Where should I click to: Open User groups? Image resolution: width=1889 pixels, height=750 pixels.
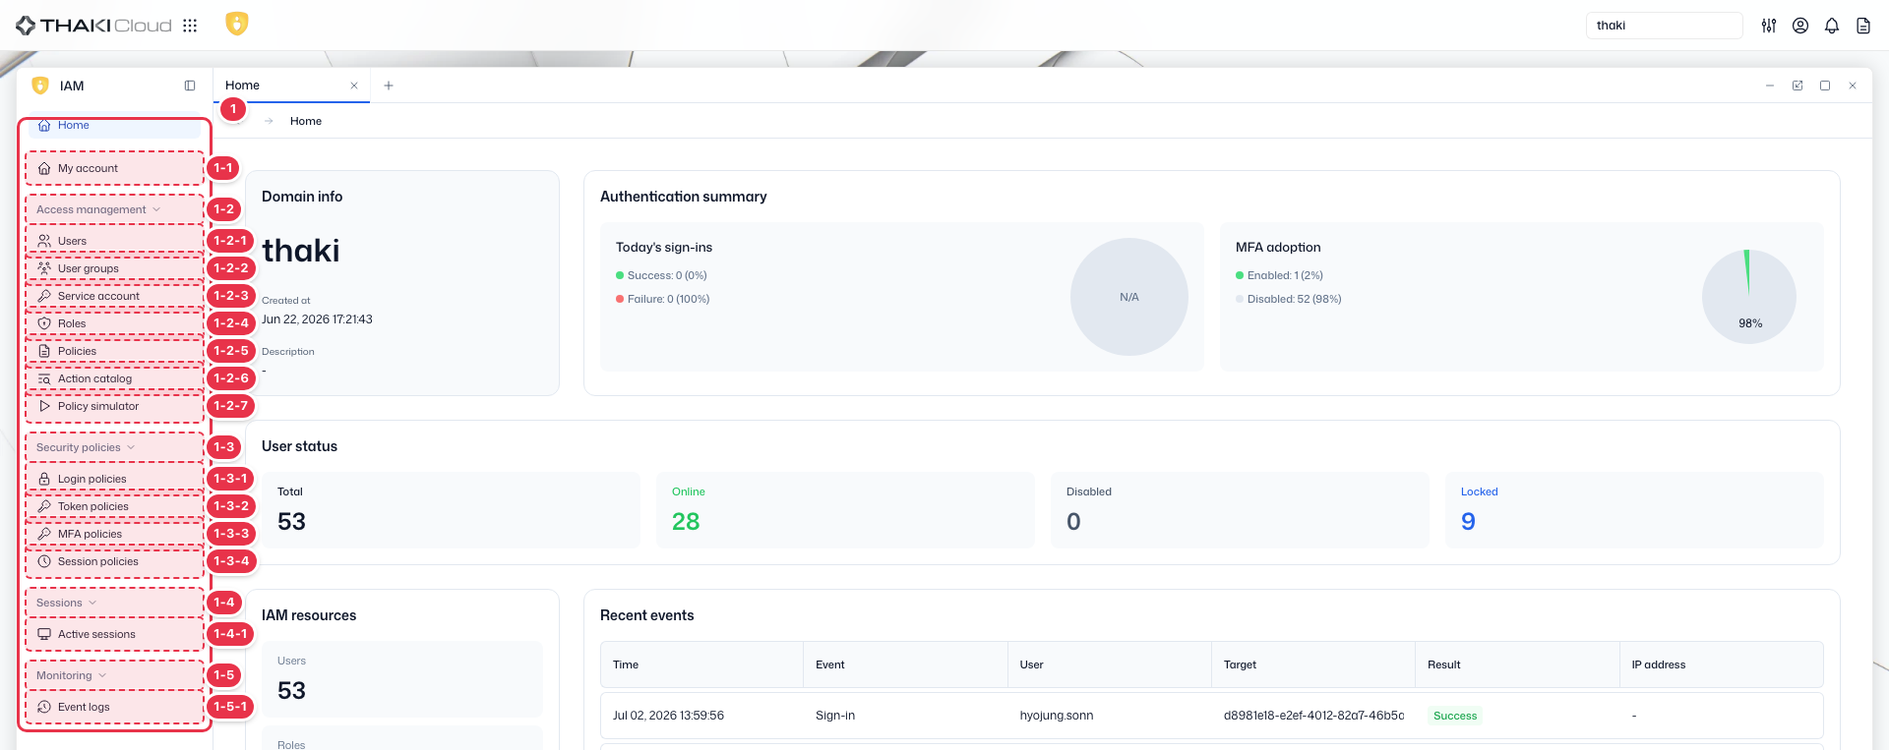pos(114,268)
